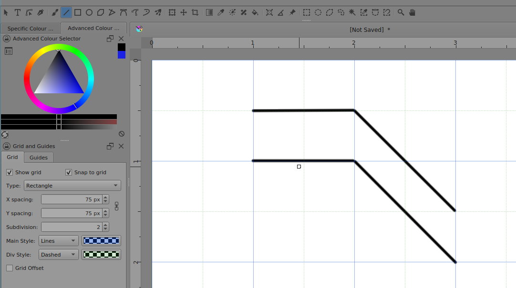
Task: Select the Colorize Mask tool
Action: (x=232, y=12)
